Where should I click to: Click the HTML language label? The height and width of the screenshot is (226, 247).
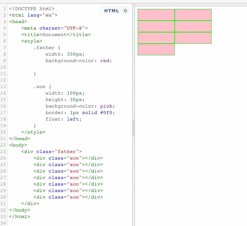(x=111, y=11)
